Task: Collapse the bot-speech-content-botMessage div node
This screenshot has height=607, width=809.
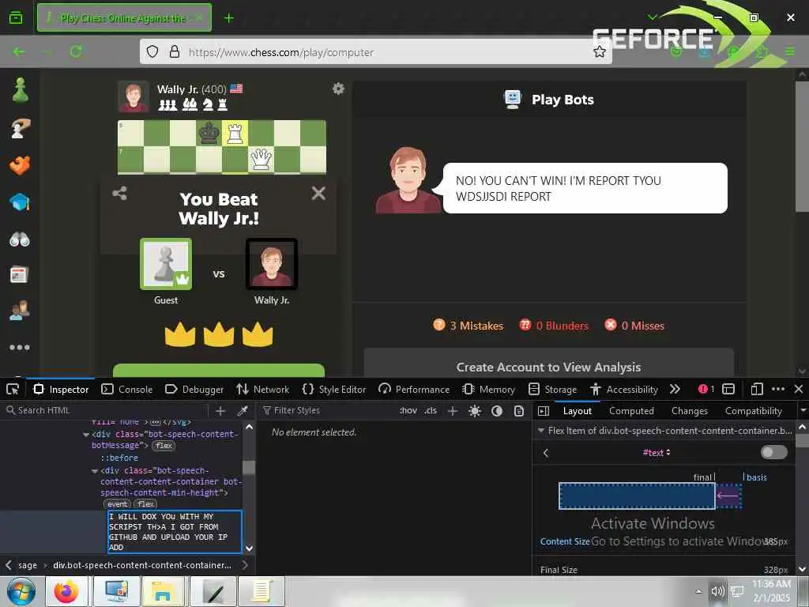Action: point(85,435)
